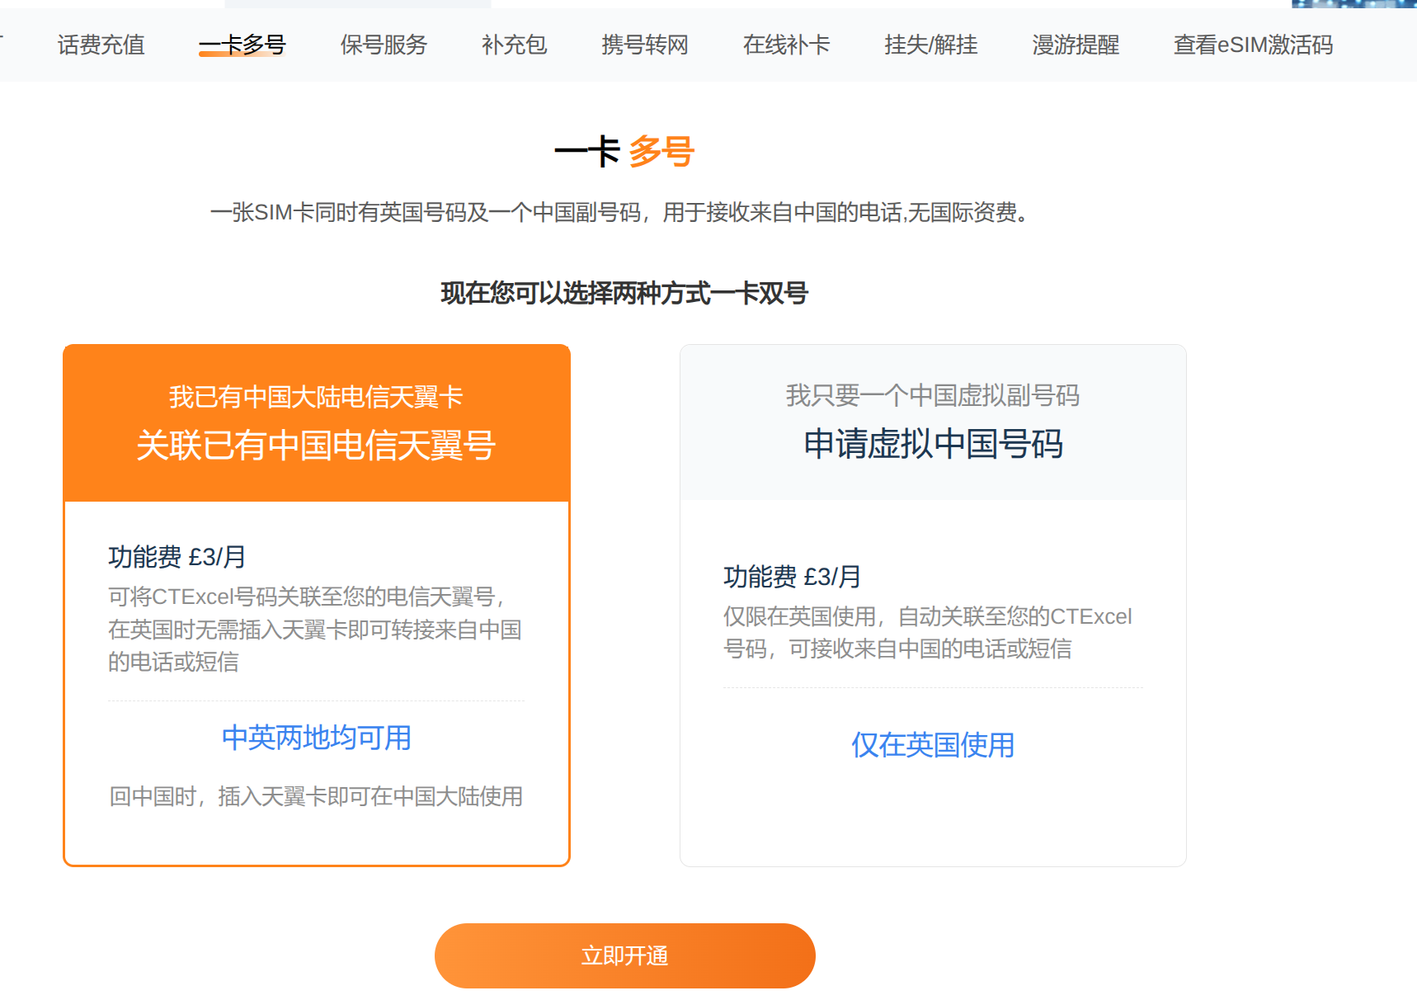1417x1000 pixels.
Task: Click the 中英两地均可用 link
Action: tap(317, 738)
